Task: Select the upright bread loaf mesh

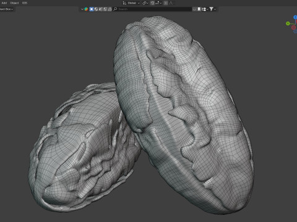Action: (x=184, y=115)
